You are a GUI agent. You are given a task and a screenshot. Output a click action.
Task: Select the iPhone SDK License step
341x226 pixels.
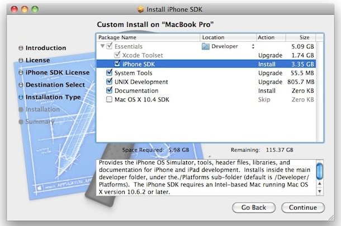coord(58,73)
